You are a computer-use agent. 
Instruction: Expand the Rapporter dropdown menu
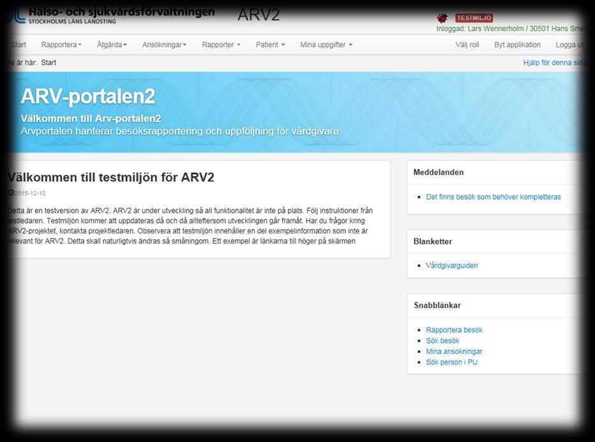[x=221, y=45]
